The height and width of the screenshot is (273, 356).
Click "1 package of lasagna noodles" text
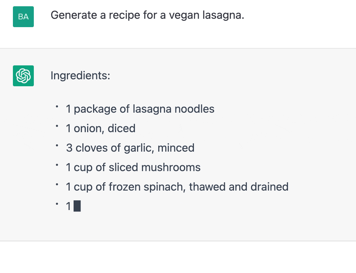click(x=140, y=109)
